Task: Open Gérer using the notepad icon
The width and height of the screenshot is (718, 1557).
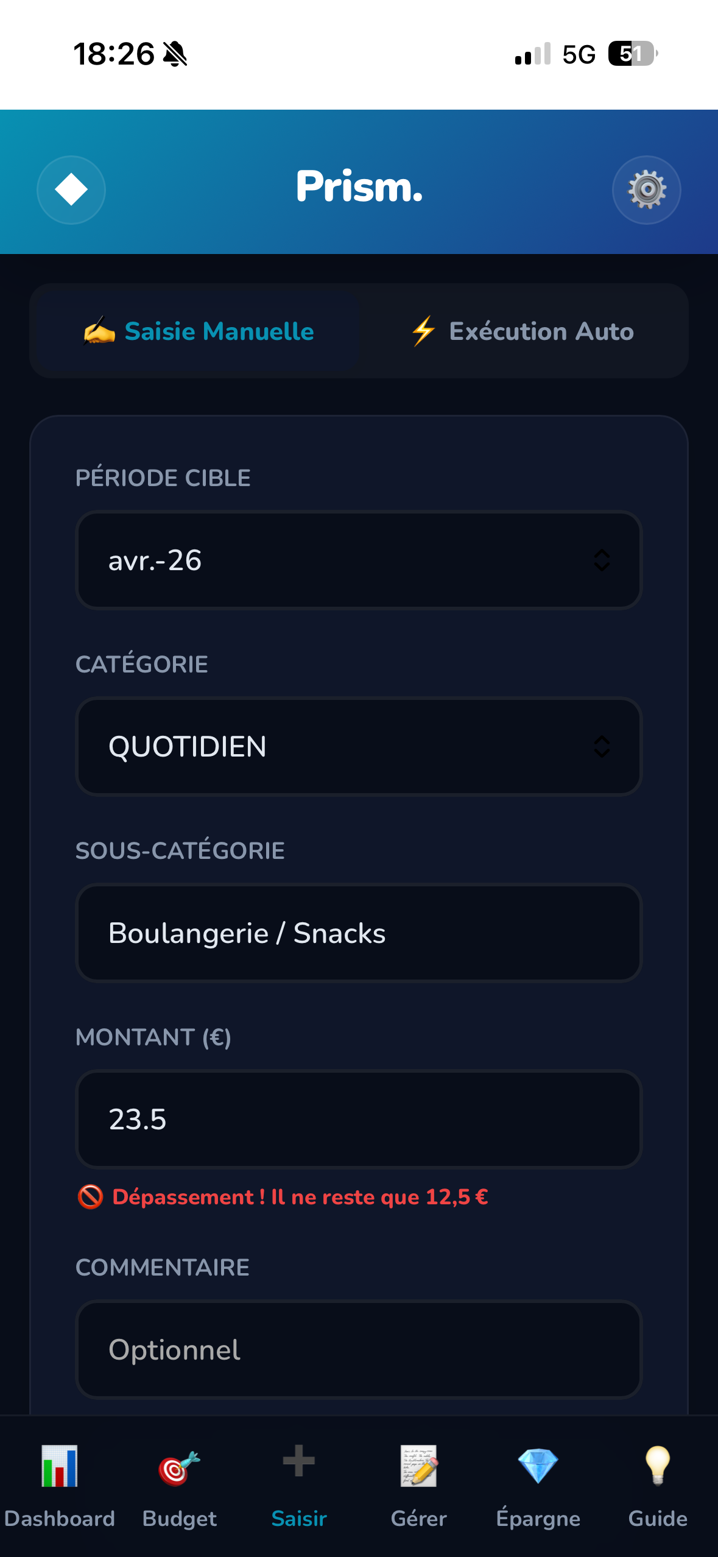Action: pyautogui.click(x=418, y=1466)
